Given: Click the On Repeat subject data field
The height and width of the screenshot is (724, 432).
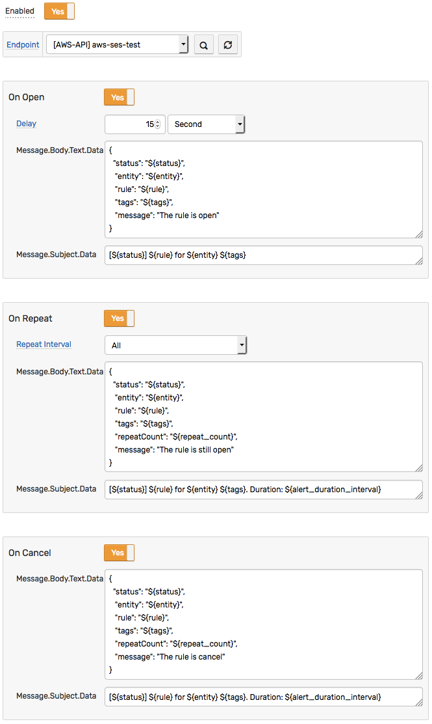Looking at the screenshot, I should point(264,490).
